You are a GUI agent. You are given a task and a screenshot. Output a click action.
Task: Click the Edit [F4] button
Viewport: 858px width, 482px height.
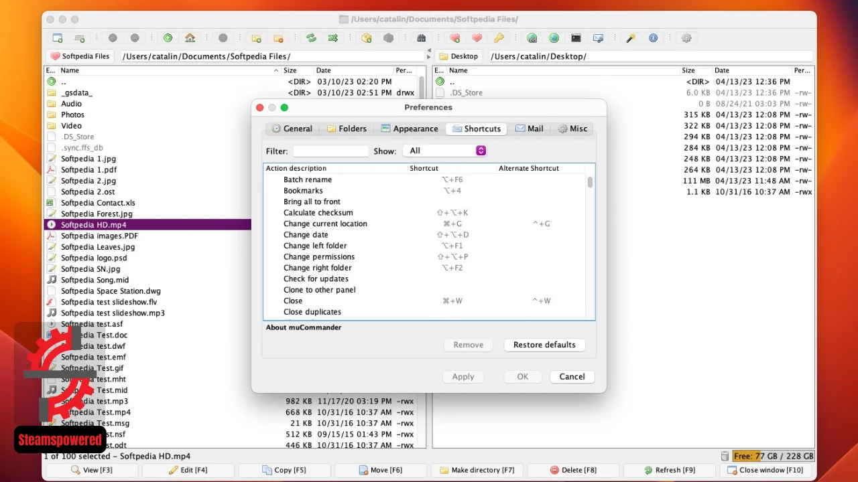(x=188, y=470)
